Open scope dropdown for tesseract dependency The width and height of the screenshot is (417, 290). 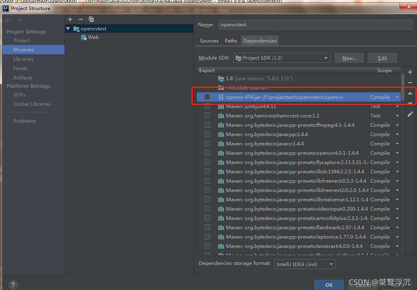tap(397, 246)
